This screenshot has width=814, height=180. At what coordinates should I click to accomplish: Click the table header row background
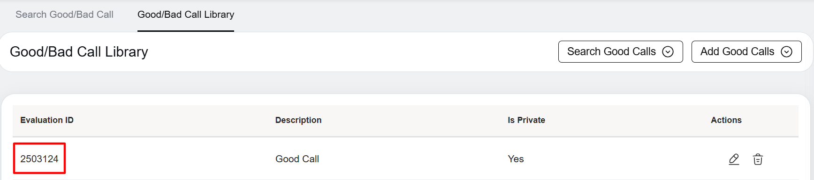pos(405,121)
